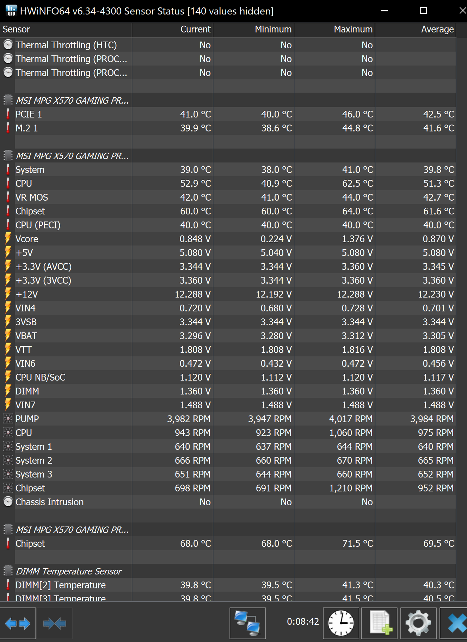
Task: Select the Vcore sensor row label
Action: (x=27, y=239)
